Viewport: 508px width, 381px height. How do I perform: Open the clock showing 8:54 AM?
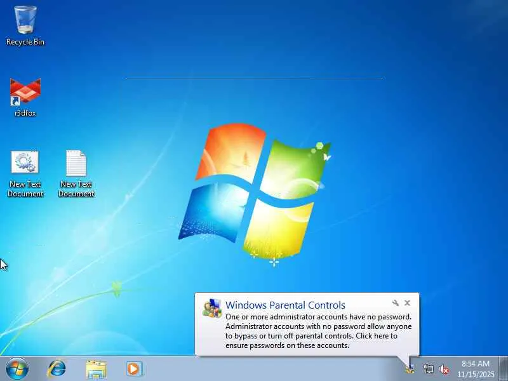click(476, 369)
